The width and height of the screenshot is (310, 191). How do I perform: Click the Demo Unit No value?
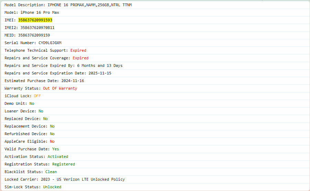[x=32, y=103]
